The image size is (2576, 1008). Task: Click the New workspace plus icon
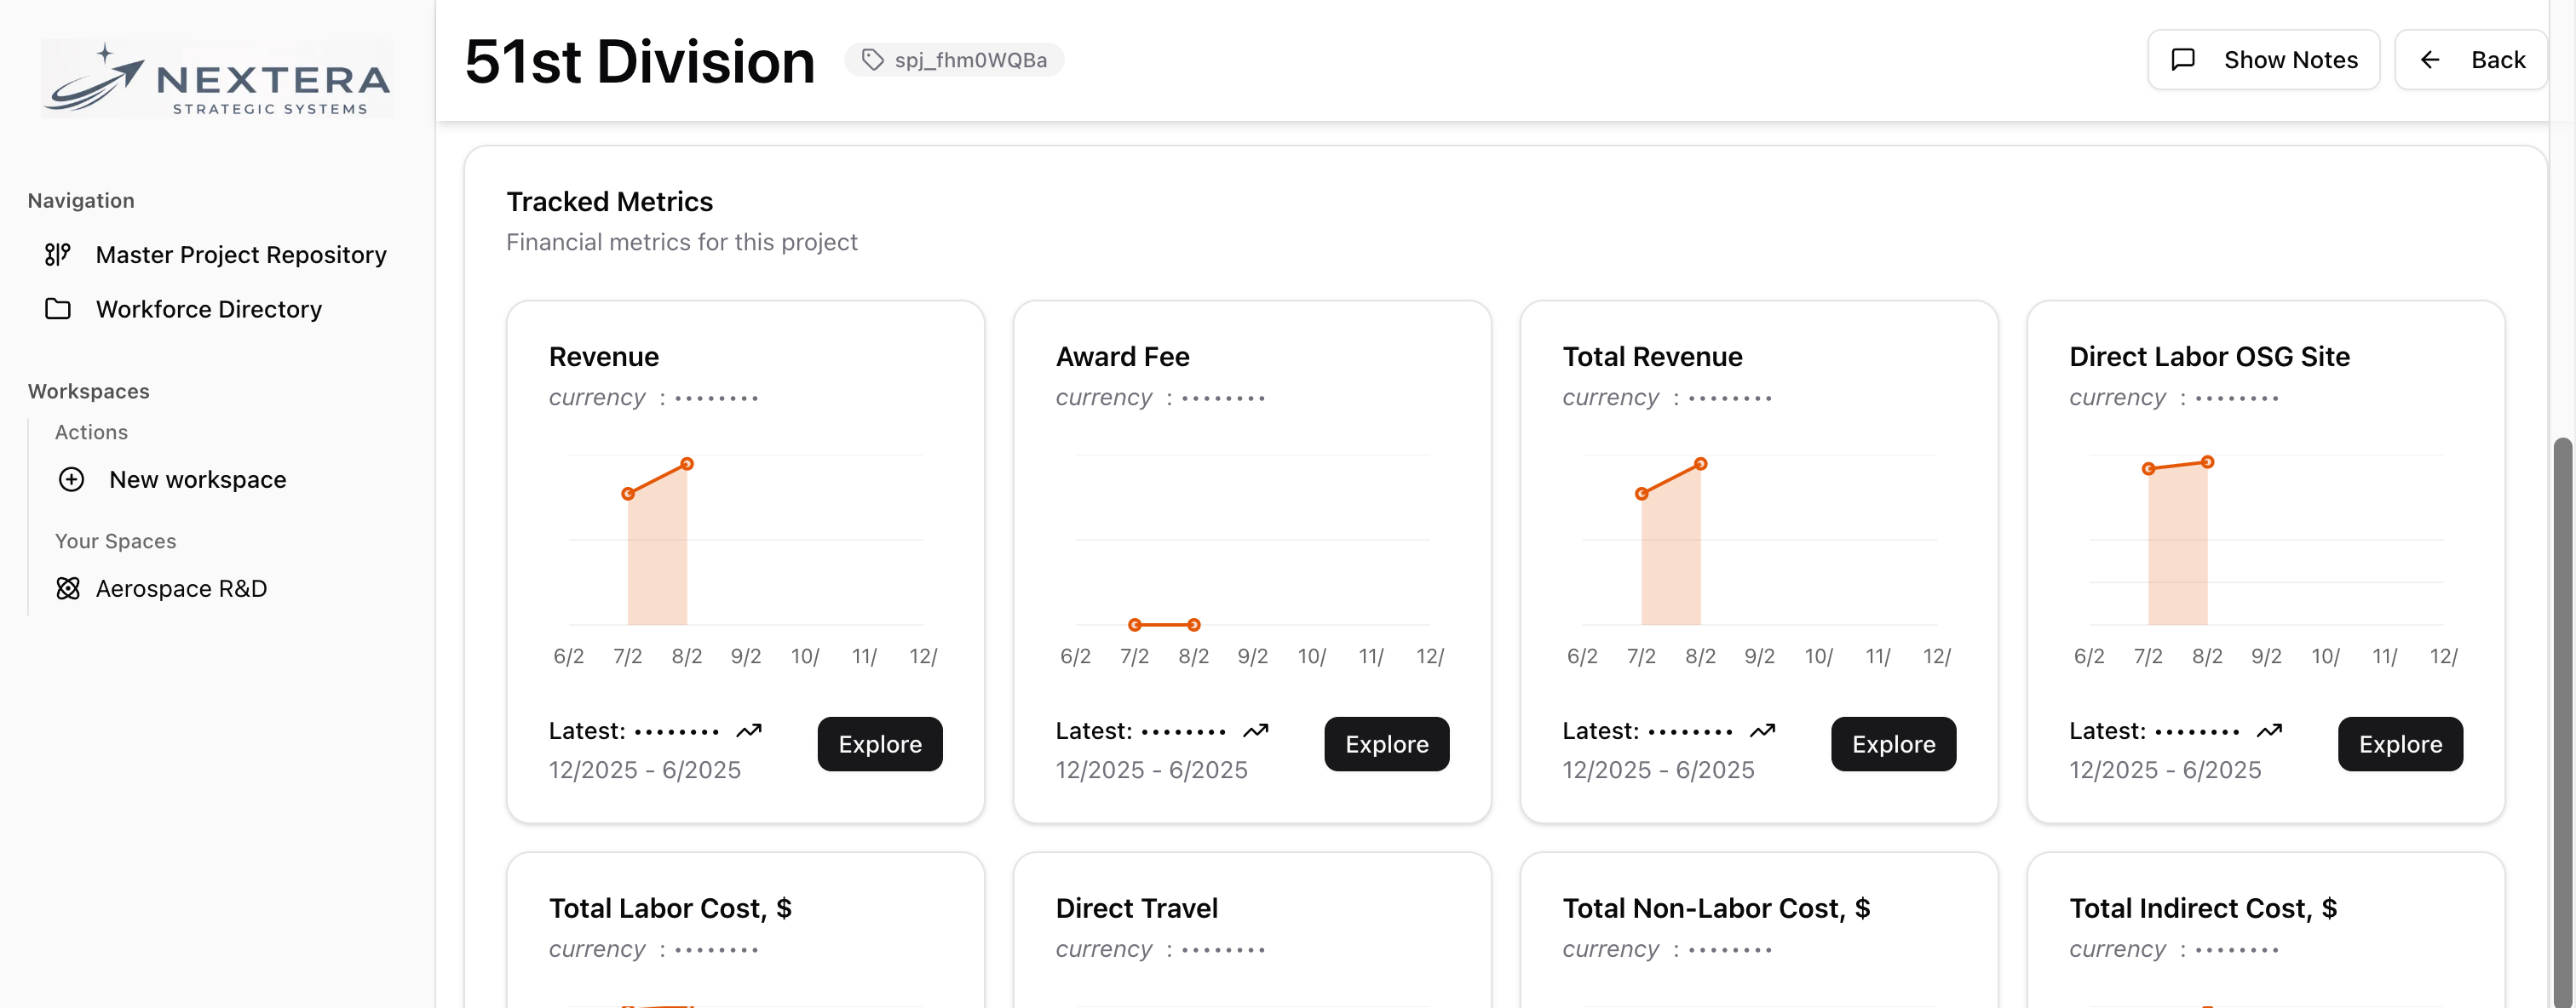point(71,479)
